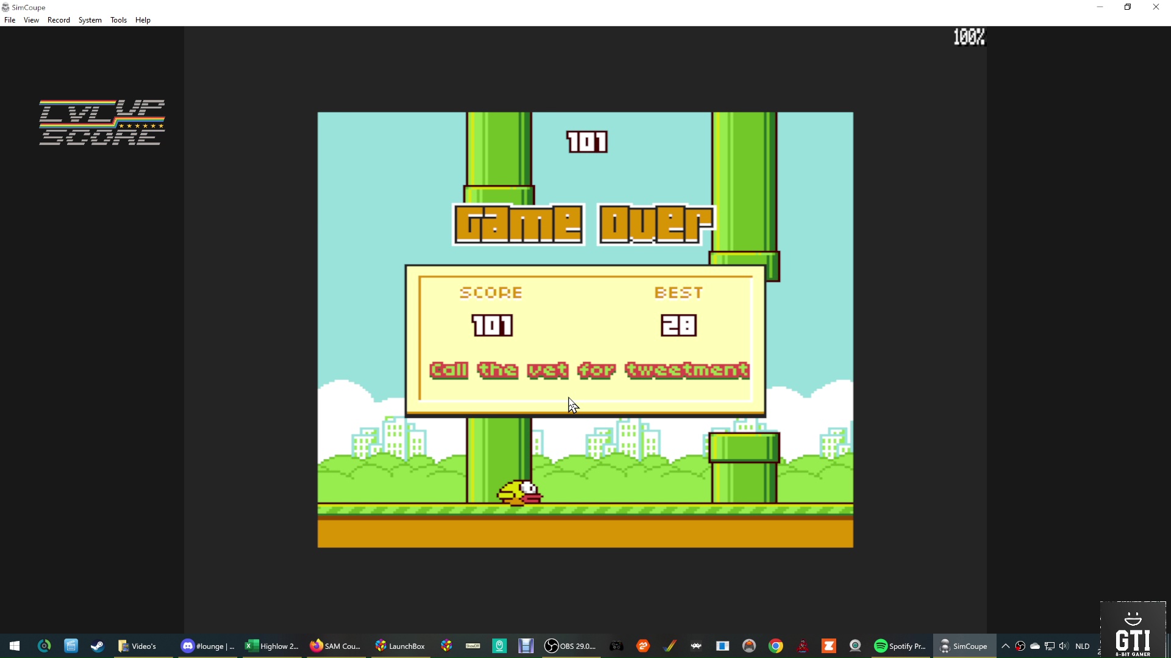Click the Windows Start button
The width and height of the screenshot is (1171, 658).
pos(15,646)
